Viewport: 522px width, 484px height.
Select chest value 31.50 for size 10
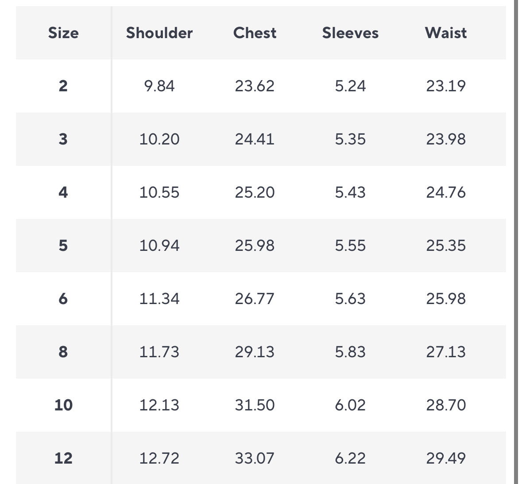tap(255, 405)
